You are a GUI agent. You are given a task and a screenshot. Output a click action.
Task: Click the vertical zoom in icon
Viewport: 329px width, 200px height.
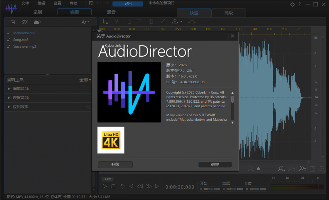point(302,169)
